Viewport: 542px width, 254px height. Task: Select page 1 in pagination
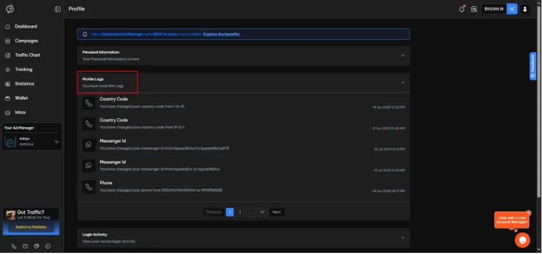[x=230, y=212]
